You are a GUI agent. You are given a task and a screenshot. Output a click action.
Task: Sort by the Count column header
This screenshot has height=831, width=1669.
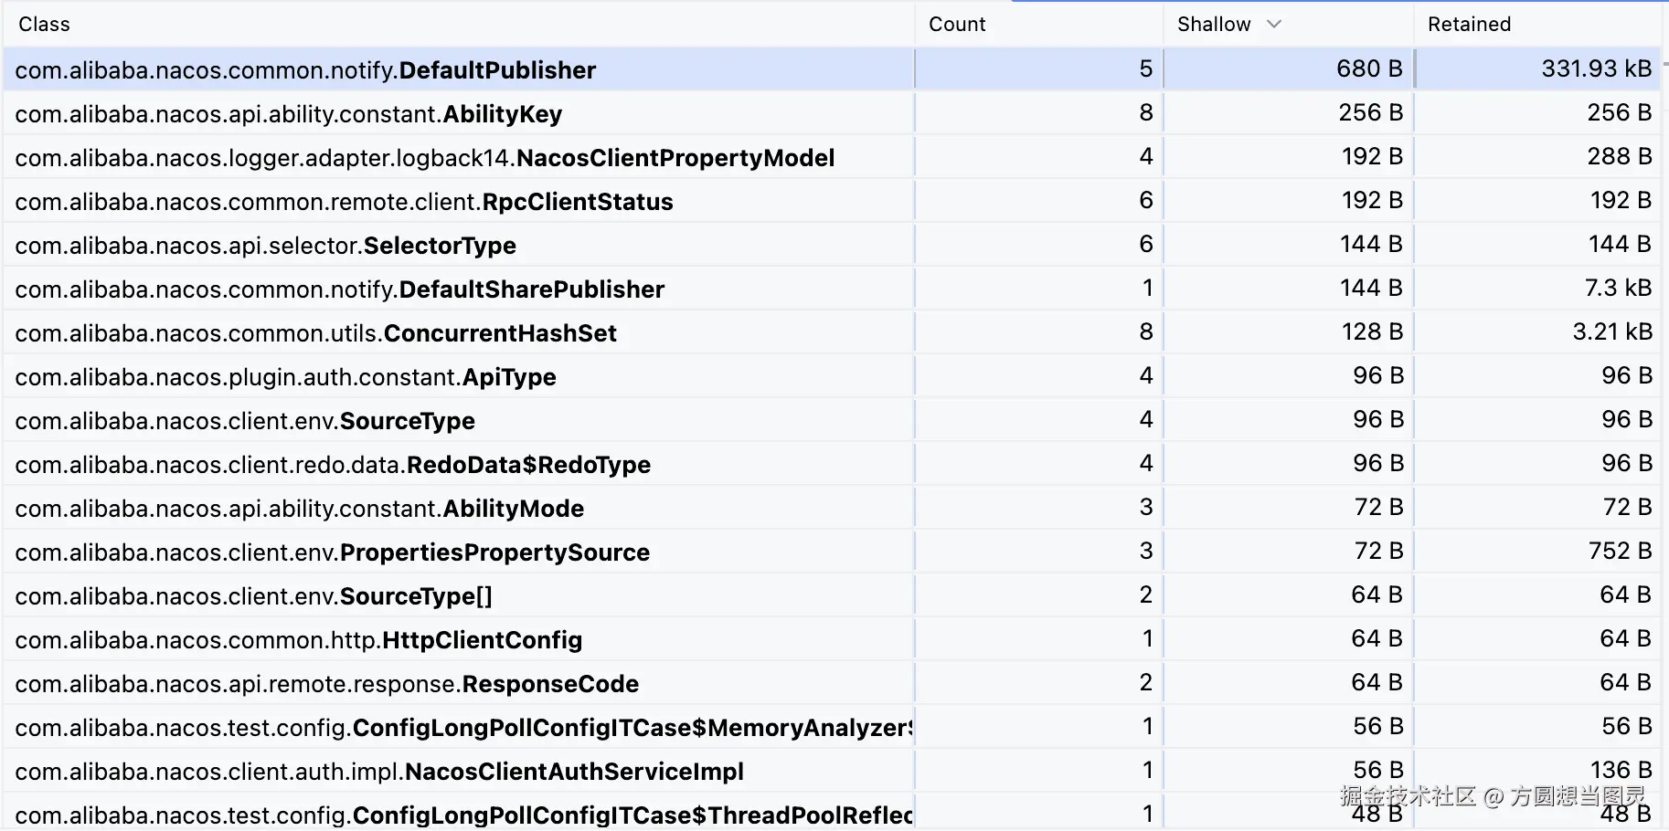pos(956,25)
